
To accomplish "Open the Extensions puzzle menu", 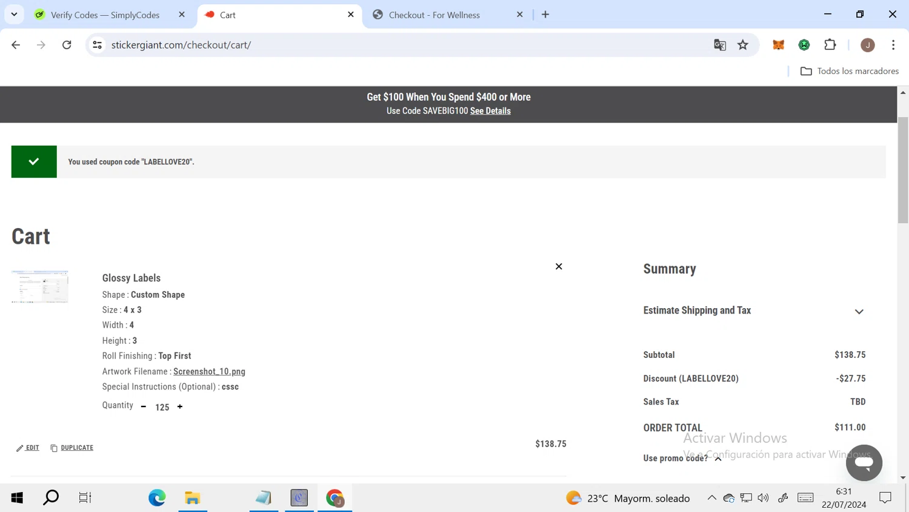I will coord(830,45).
